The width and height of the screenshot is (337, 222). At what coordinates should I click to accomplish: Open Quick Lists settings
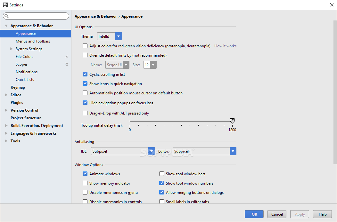click(x=25, y=79)
